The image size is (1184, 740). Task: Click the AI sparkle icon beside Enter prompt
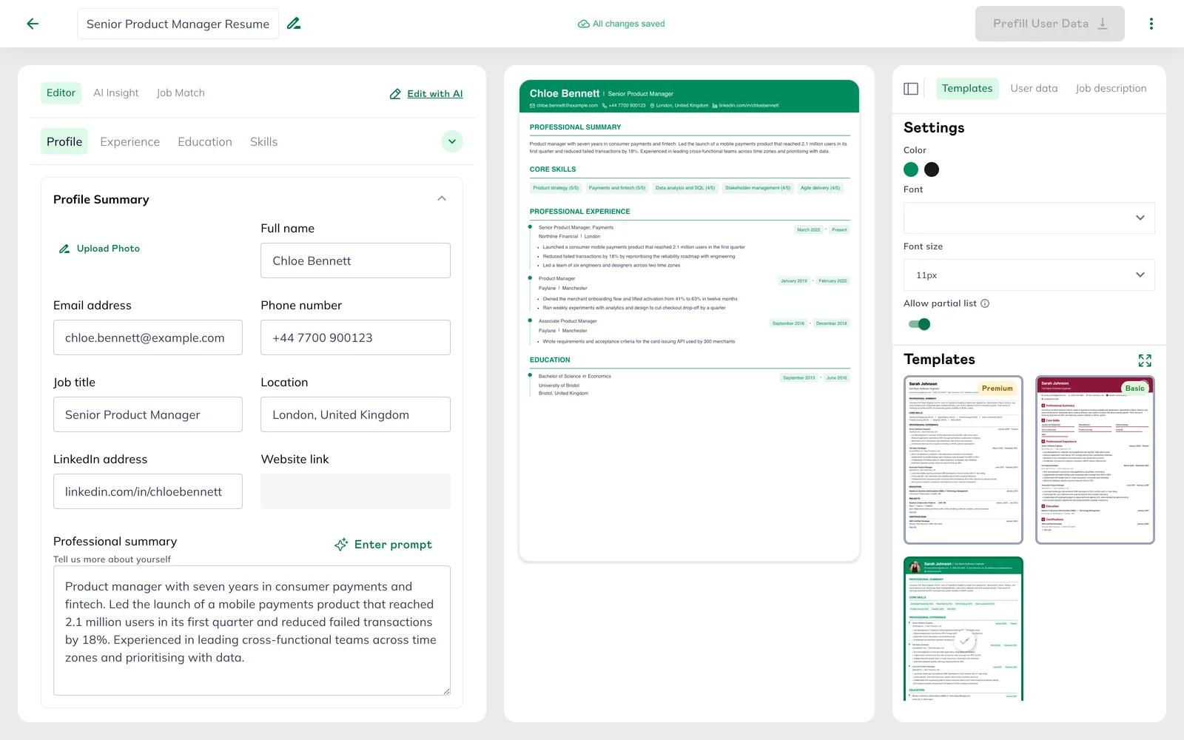coord(341,545)
